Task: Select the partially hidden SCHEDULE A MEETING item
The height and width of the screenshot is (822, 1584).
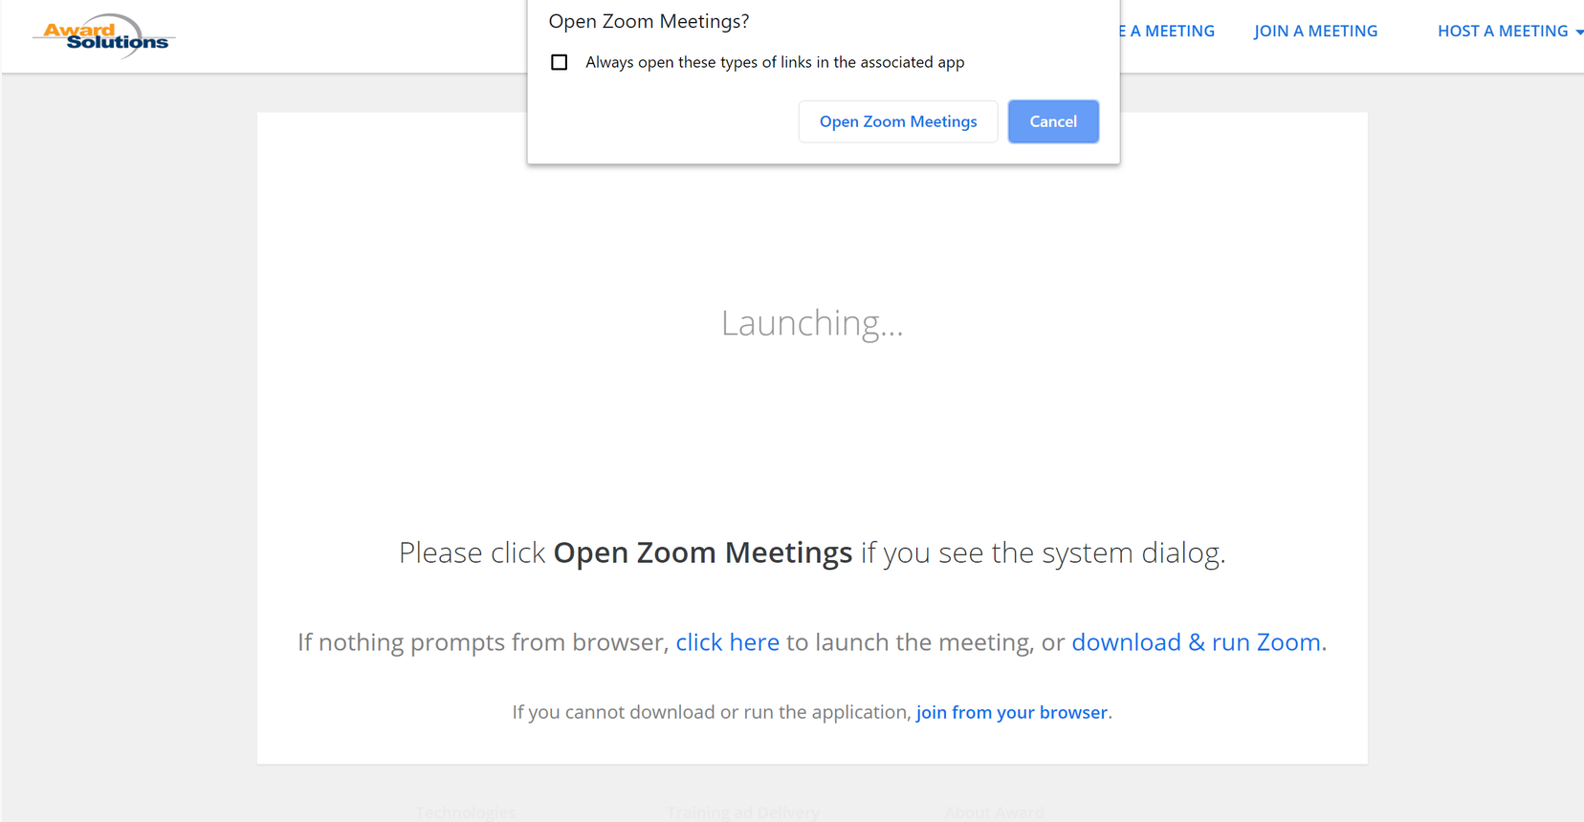Action: [x=1168, y=31]
